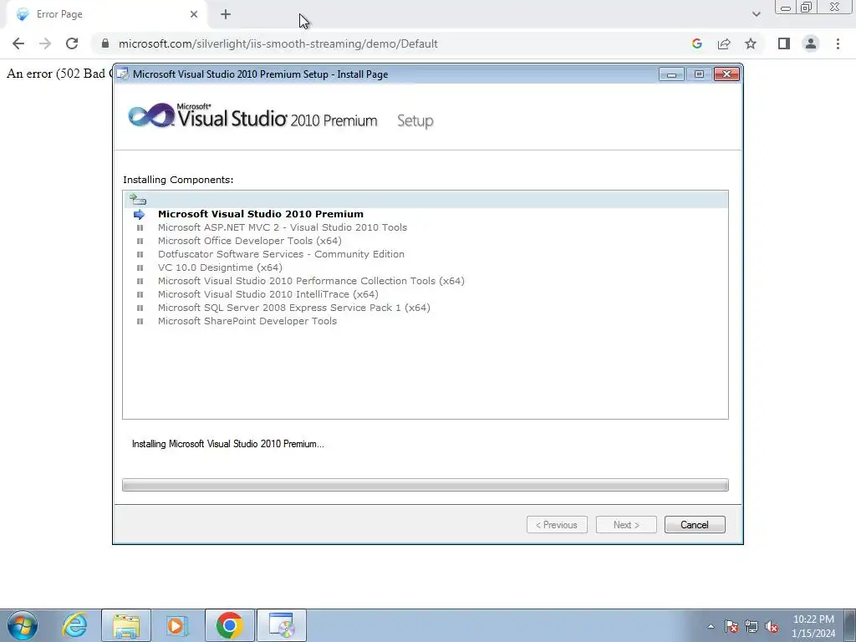Bookmark this page with star icon

[x=751, y=43]
